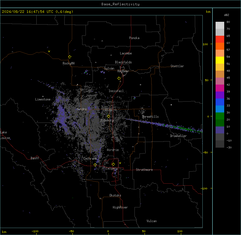
Task: Click the HighRiver city label
Action: (120, 207)
